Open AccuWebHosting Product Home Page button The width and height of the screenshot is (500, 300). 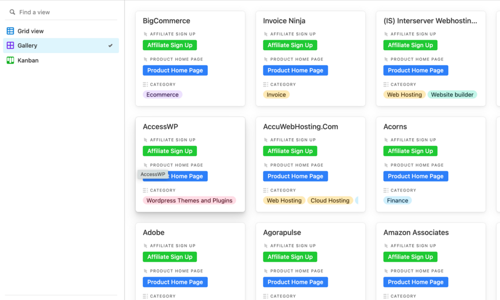(296, 176)
